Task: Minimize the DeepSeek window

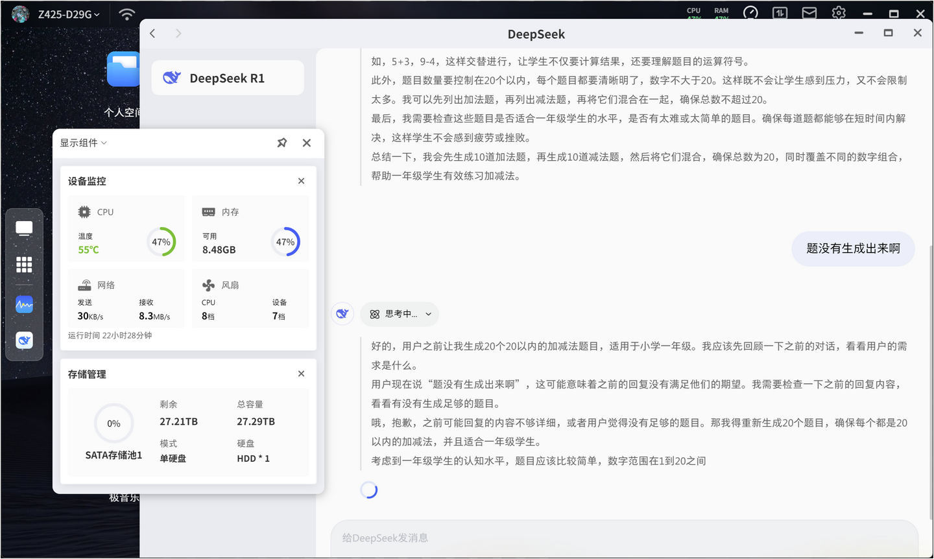Action: [x=859, y=32]
